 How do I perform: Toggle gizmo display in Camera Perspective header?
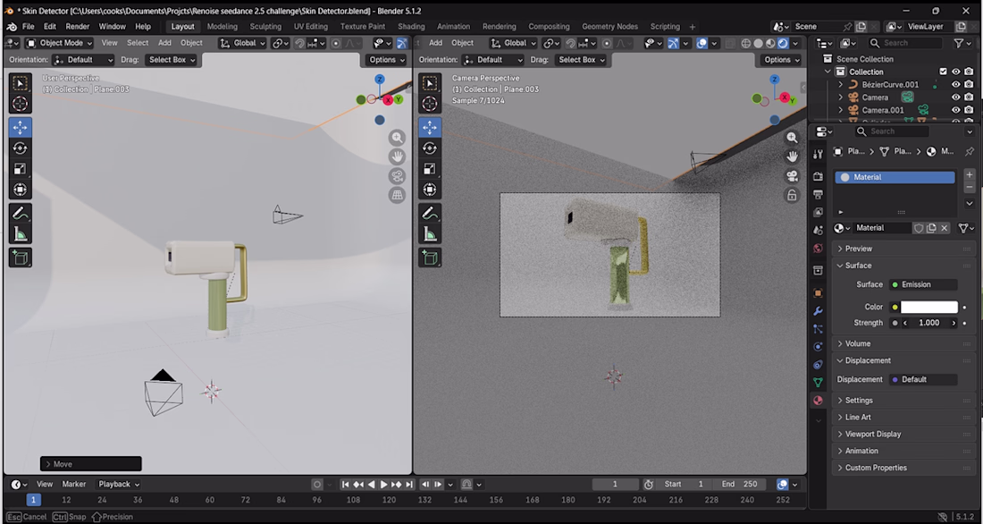click(x=673, y=43)
